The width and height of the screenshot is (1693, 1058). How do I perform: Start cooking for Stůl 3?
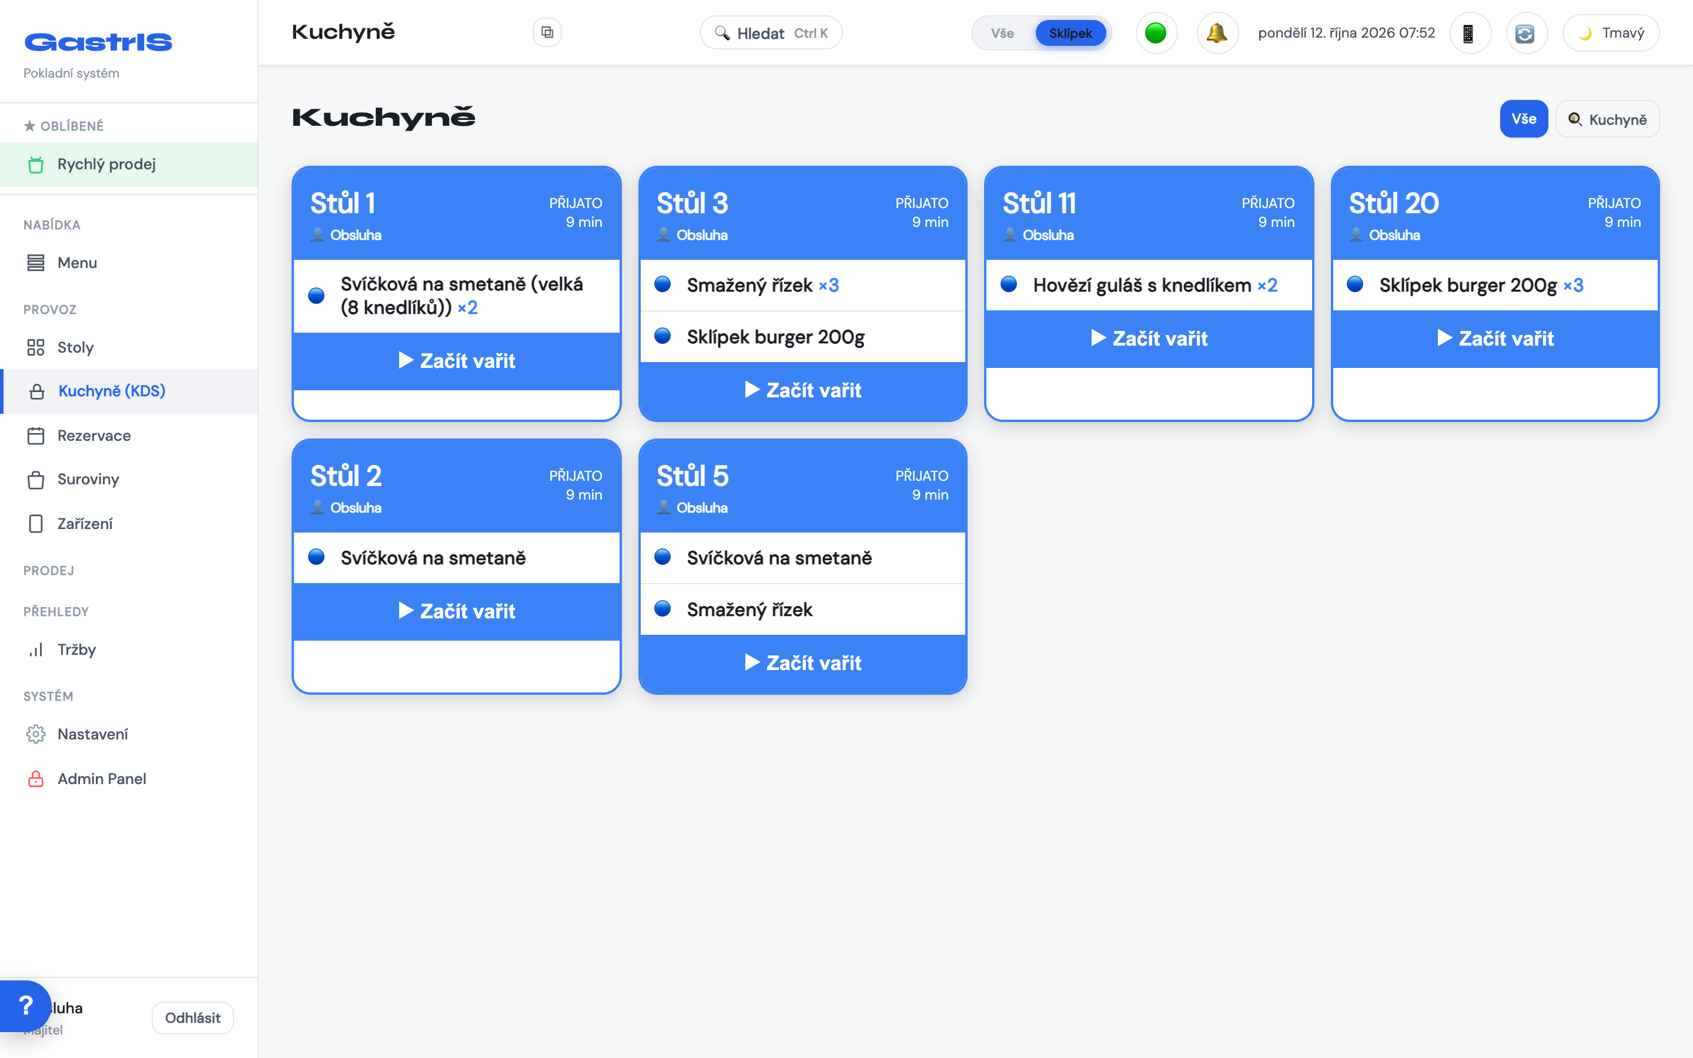803,390
